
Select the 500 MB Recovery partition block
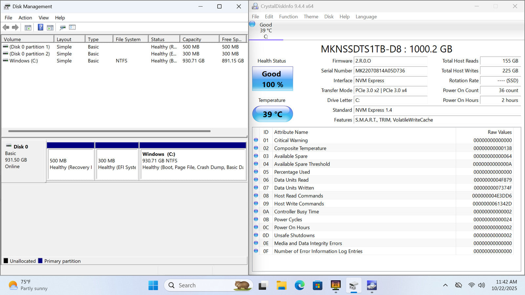pyautogui.click(x=71, y=164)
